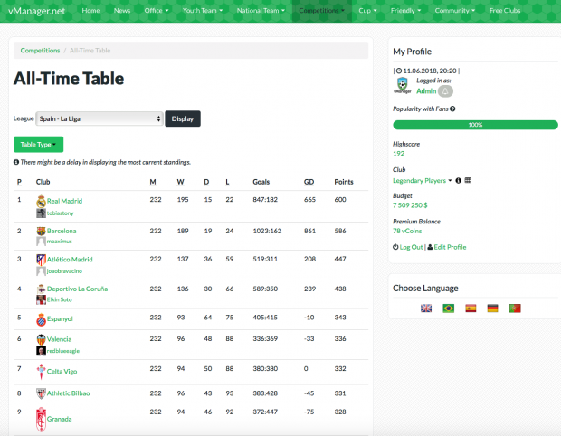Click the Celta Vigo crest icon
Screen dimensions: 561x436
click(x=41, y=372)
